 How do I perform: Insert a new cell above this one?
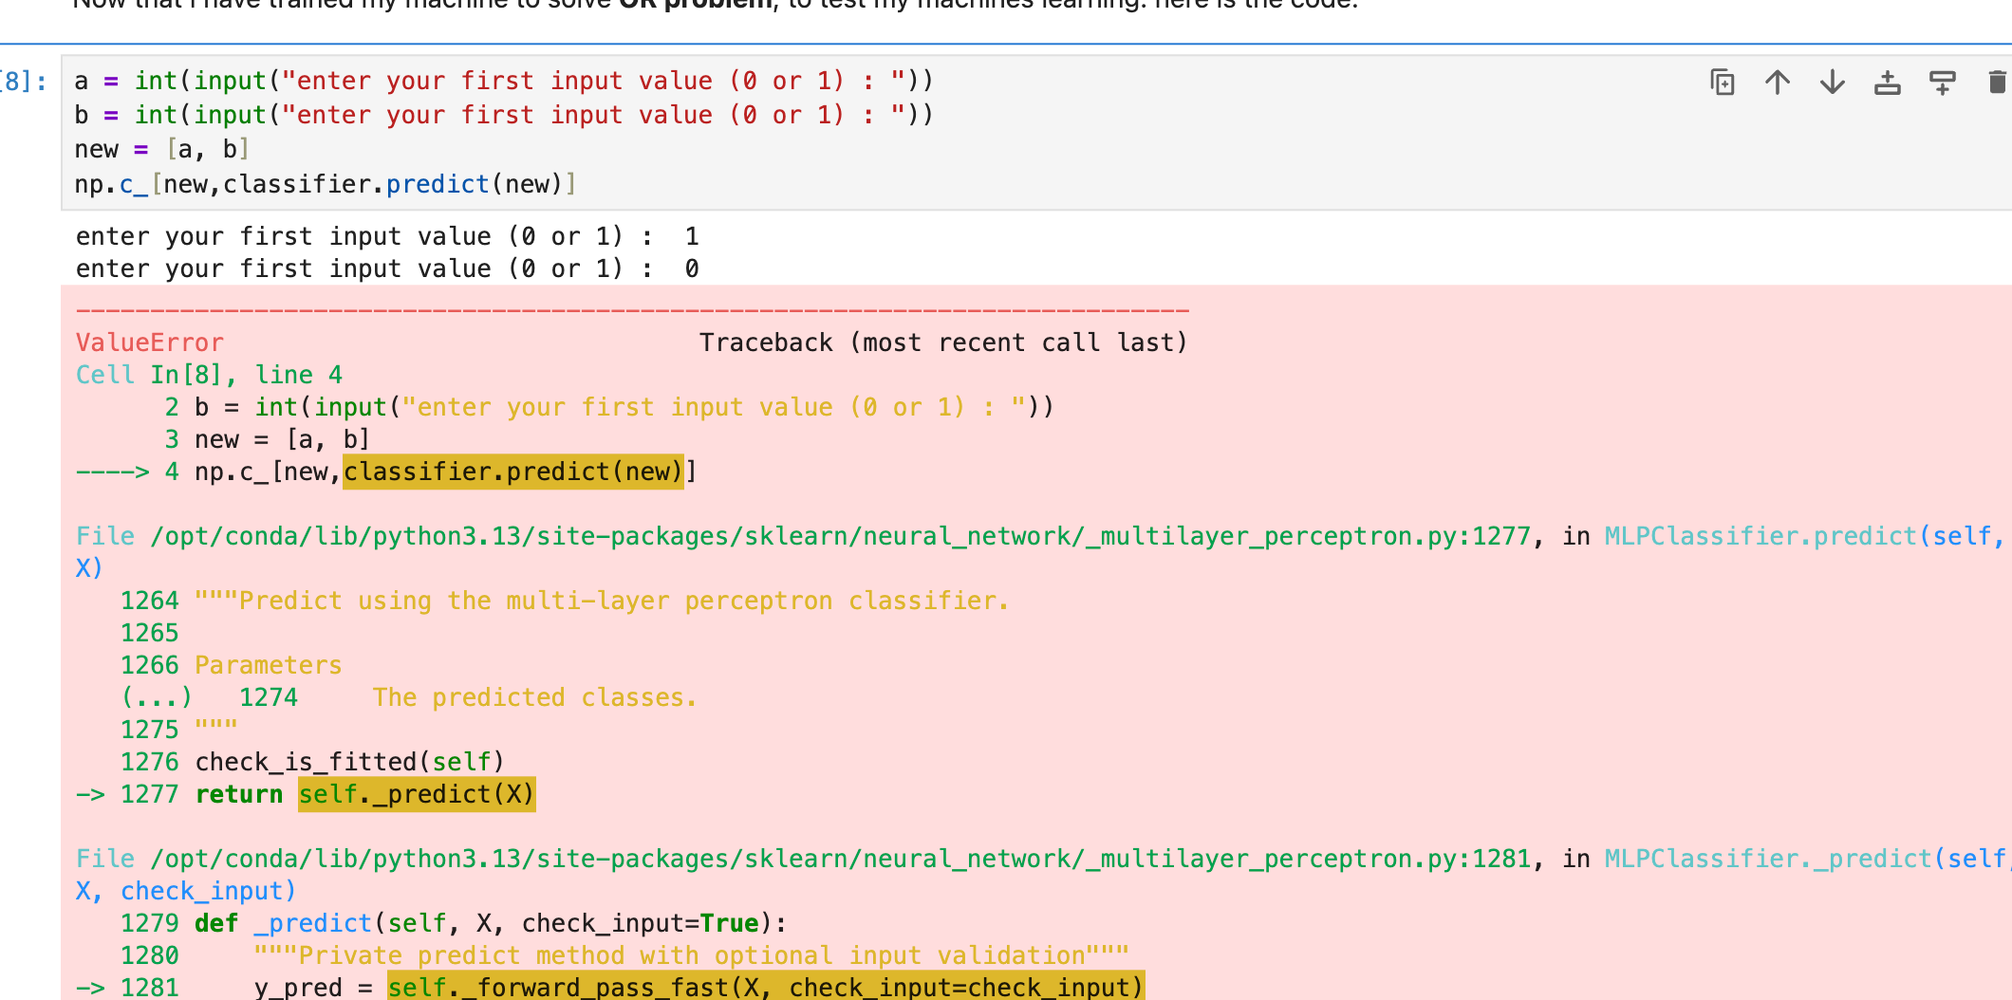point(1887,83)
